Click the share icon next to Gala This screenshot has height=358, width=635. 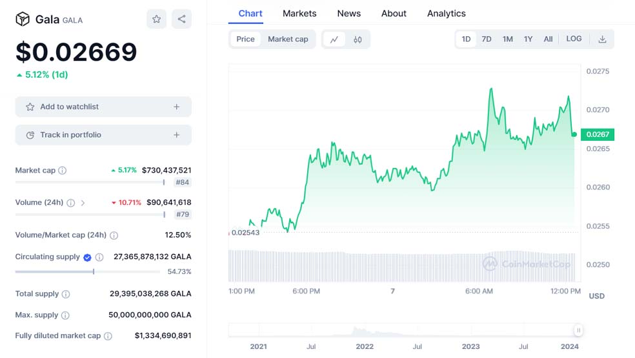[181, 19]
